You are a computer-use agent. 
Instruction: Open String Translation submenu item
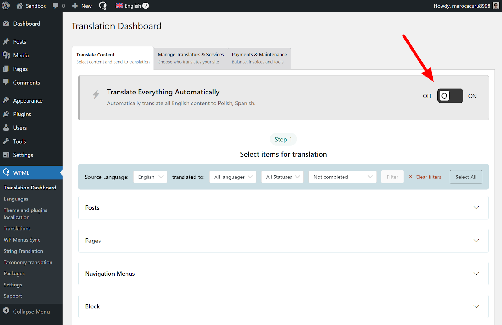(x=24, y=251)
